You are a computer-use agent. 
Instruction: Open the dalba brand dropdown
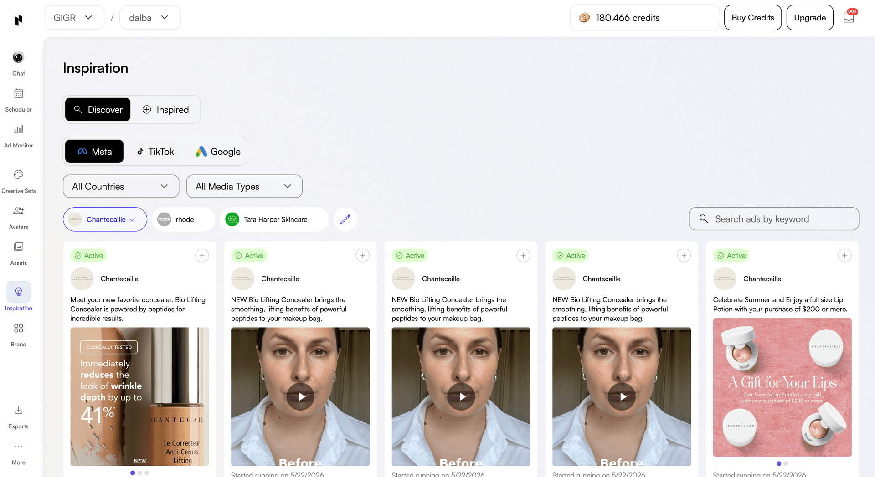(150, 18)
